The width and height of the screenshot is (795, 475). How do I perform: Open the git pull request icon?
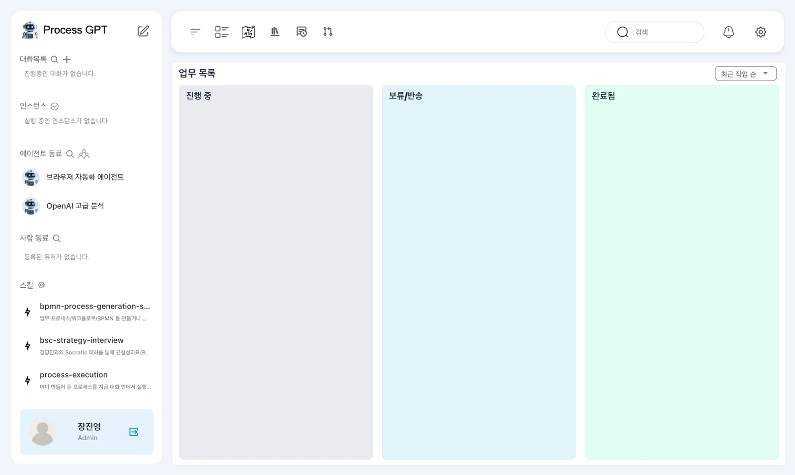point(328,32)
